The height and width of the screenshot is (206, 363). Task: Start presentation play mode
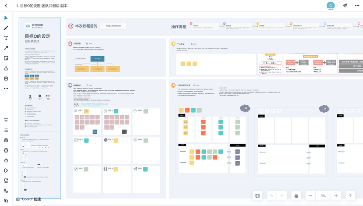coord(6,170)
